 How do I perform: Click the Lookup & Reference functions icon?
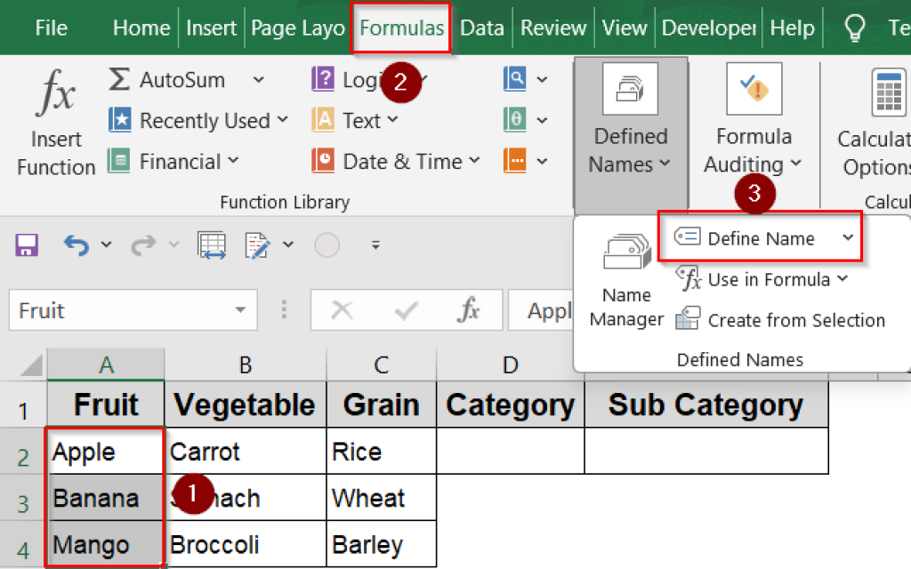click(520, 79)
